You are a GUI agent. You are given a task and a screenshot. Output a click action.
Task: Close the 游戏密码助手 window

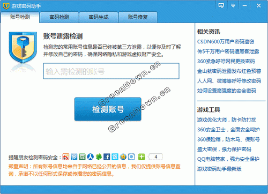(259, 5)
